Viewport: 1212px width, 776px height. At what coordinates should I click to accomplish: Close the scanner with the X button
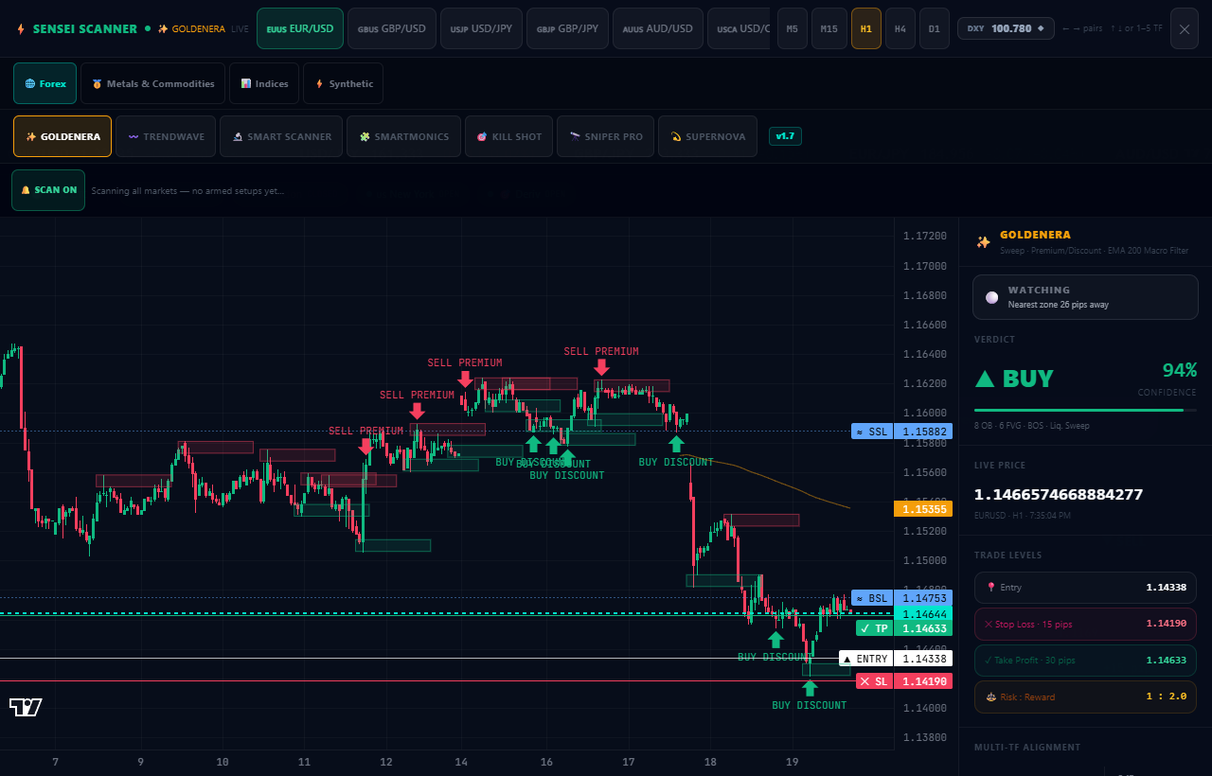pos(1185,28)
